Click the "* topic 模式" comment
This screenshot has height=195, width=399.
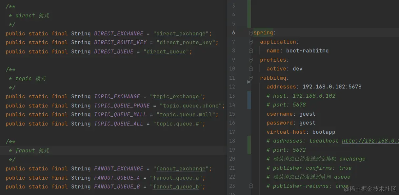[x=28, y=79]
